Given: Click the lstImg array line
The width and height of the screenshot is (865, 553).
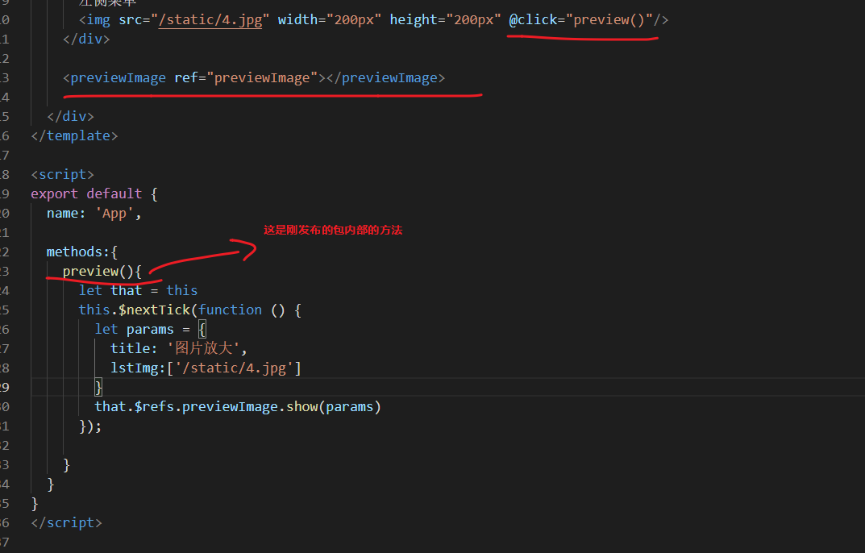Looking at the screenshot, I should point(206,368).
